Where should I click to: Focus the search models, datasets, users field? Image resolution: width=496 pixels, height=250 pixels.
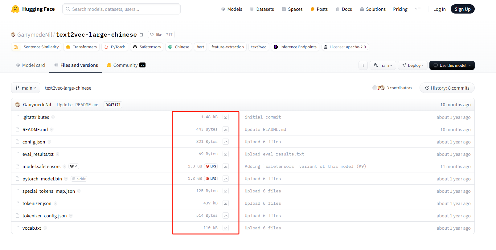pos(121,9)
